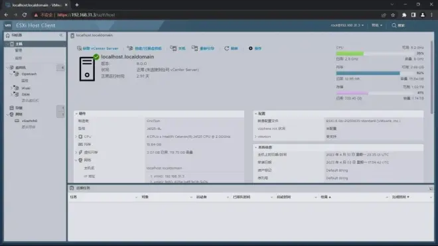Click '4 CPUs x Intel(R) Celeron(R) J4125' text

point(188,137)
